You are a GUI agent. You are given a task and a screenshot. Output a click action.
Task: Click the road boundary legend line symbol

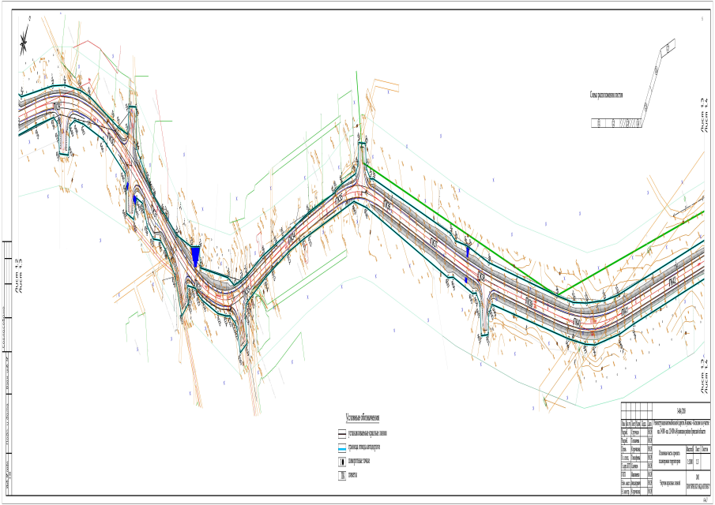pos(341,447)
